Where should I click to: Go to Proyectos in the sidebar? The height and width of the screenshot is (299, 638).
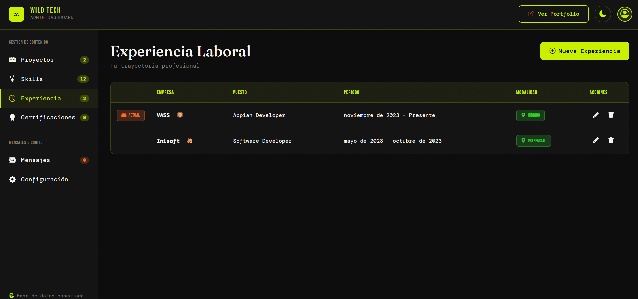pos(49,60)
